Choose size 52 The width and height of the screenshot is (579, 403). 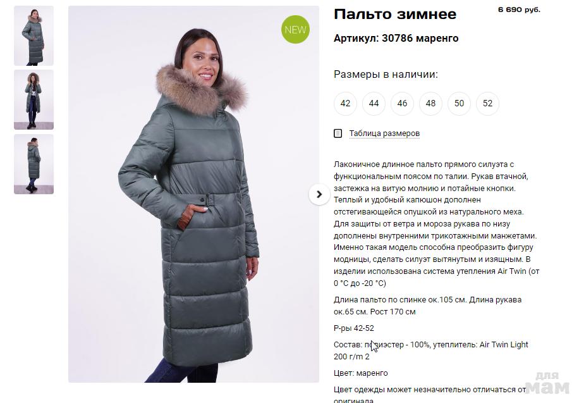coord(487,104)
